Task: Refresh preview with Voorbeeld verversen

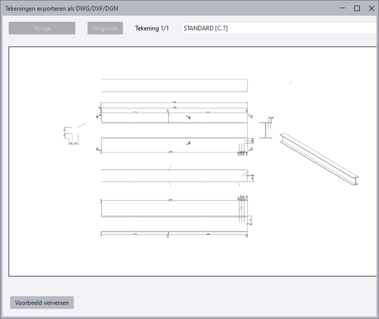Action: click(x=42, y=303)
